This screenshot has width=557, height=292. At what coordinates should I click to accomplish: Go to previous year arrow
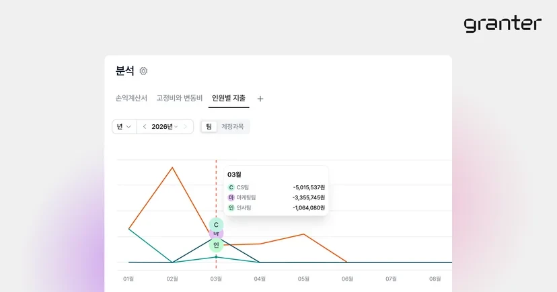[x=144, y=126]
